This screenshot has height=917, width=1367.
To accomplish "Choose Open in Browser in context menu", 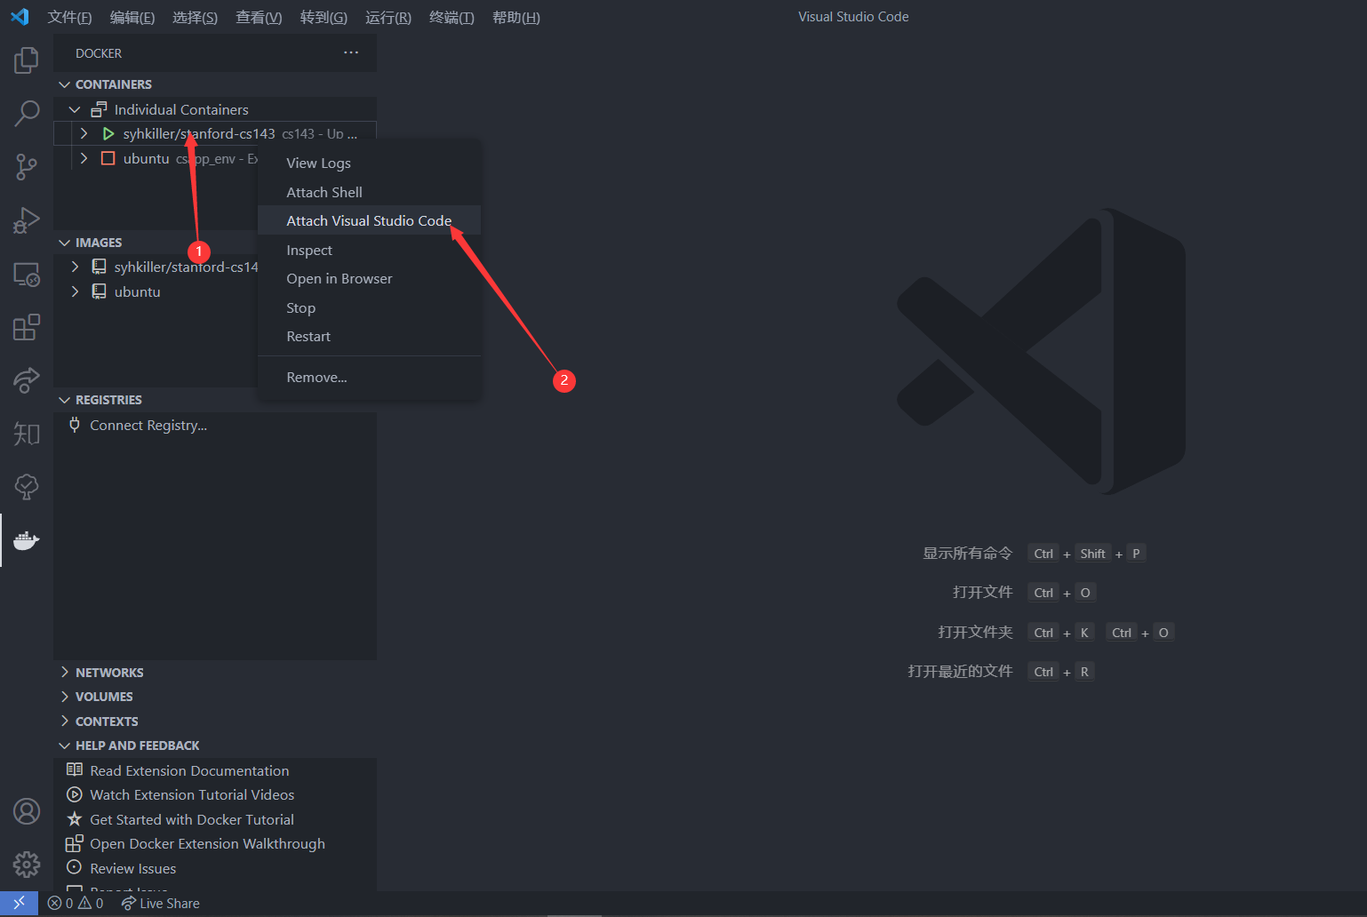I will [x=369, y=278].
